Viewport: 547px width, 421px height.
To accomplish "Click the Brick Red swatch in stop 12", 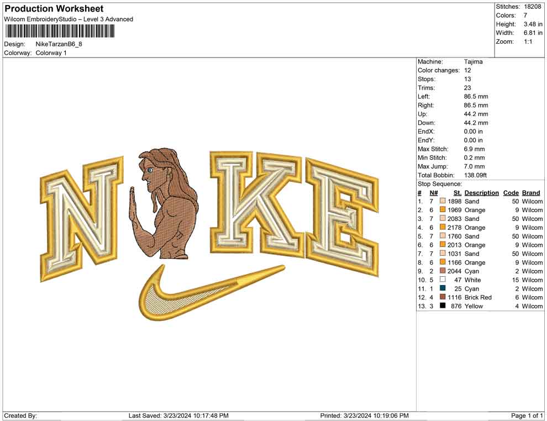I will (x=443, y=297).
